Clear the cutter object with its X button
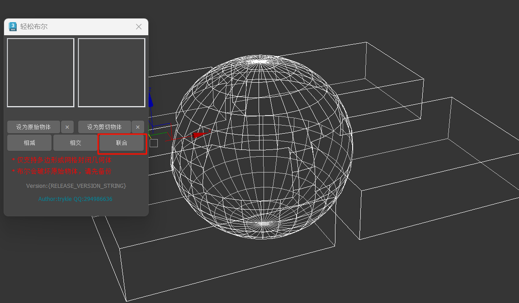This screenshot has width=519, height=303. tap(138, 127)
